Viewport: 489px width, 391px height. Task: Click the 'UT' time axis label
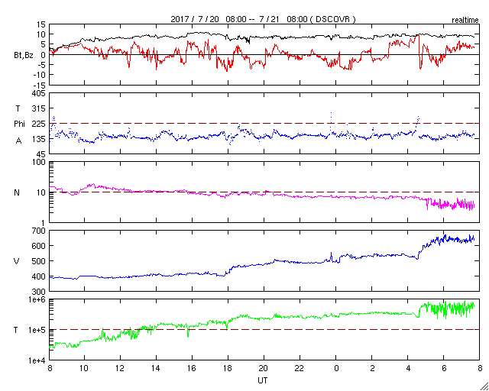pos(262,381)
